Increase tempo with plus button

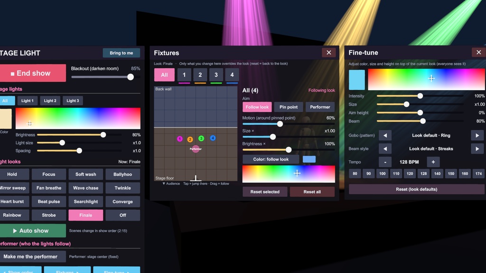(x=433, y=162)
